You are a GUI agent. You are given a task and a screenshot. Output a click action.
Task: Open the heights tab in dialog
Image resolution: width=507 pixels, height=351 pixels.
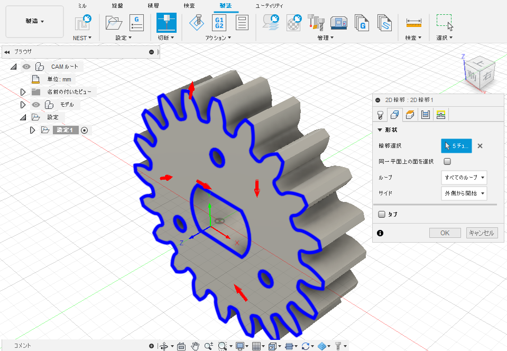pyautogui.click(x=410, y=115)
